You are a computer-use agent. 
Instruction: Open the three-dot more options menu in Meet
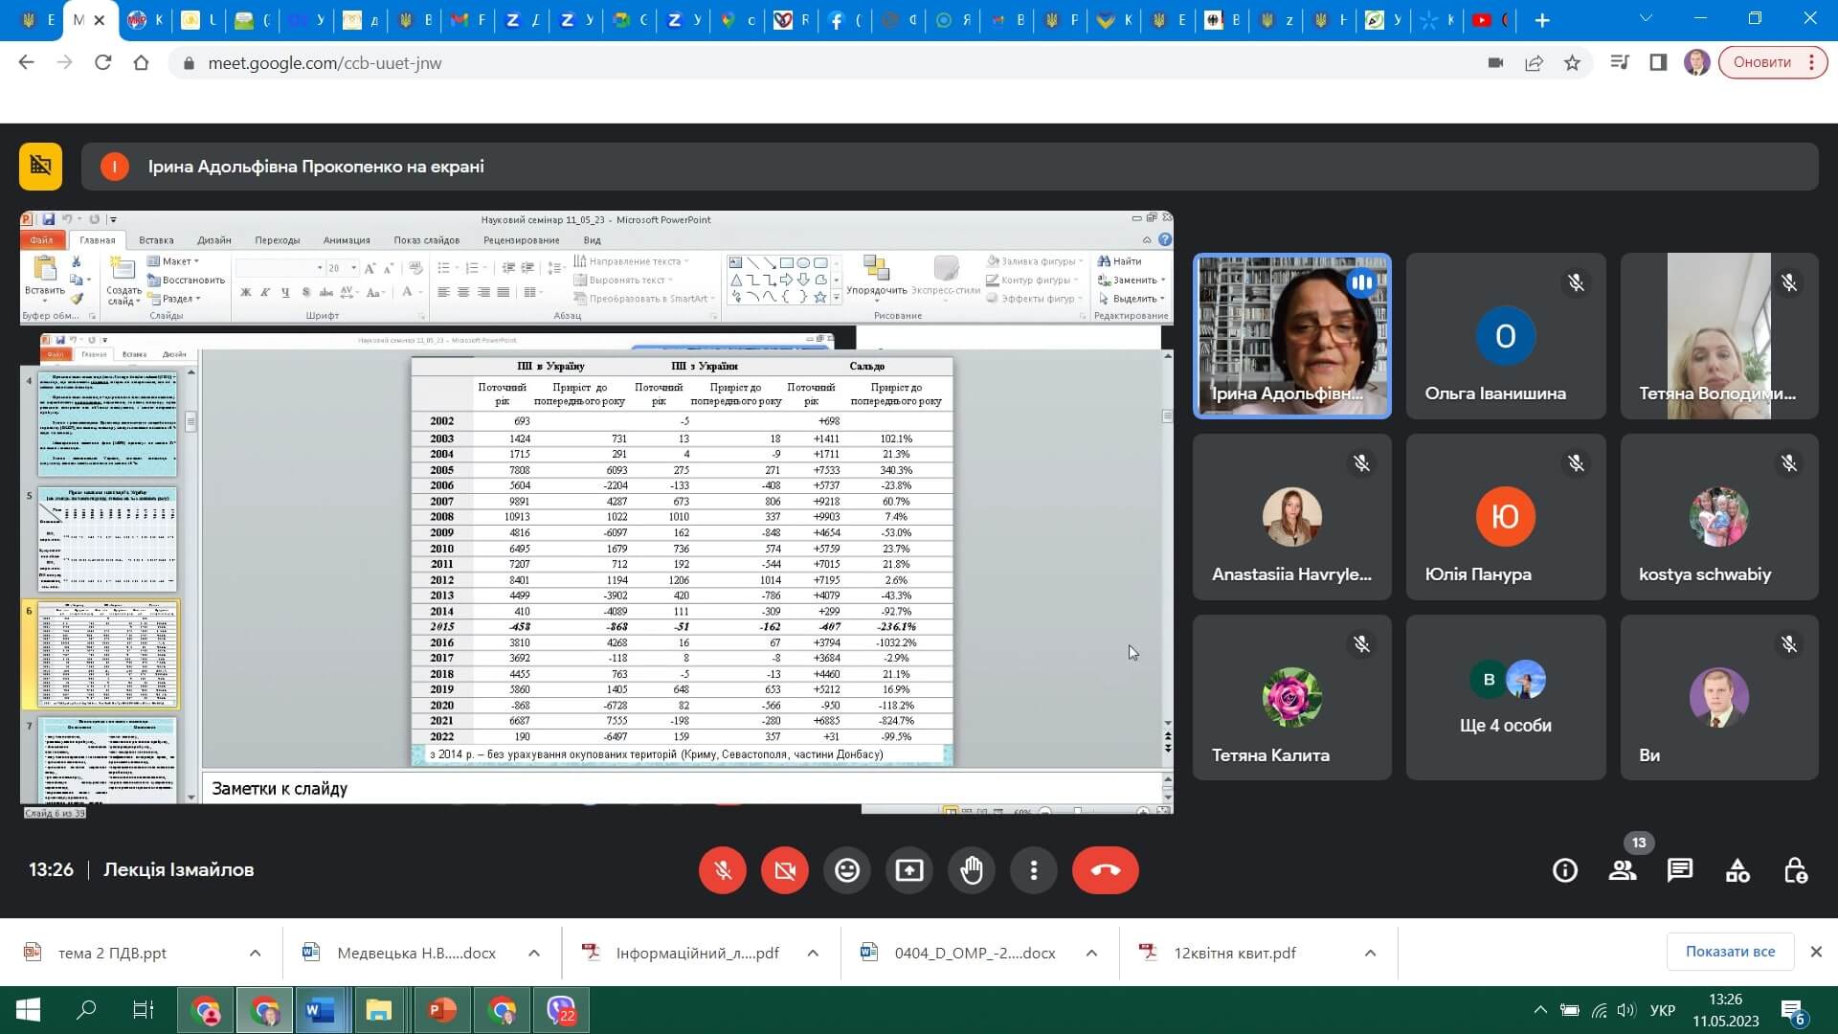coord(1033,870)
